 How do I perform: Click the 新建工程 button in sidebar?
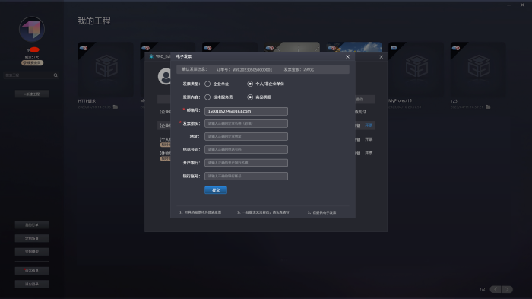click(32, 94)
